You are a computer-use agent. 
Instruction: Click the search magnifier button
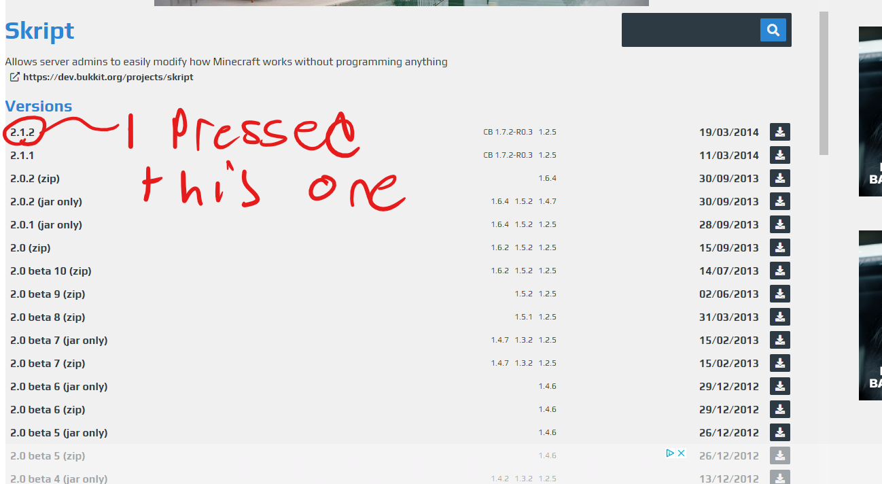point(773,30)
